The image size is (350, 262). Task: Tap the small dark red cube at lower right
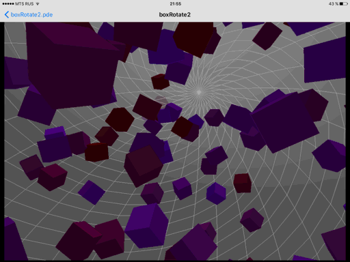tap(242, 183)
